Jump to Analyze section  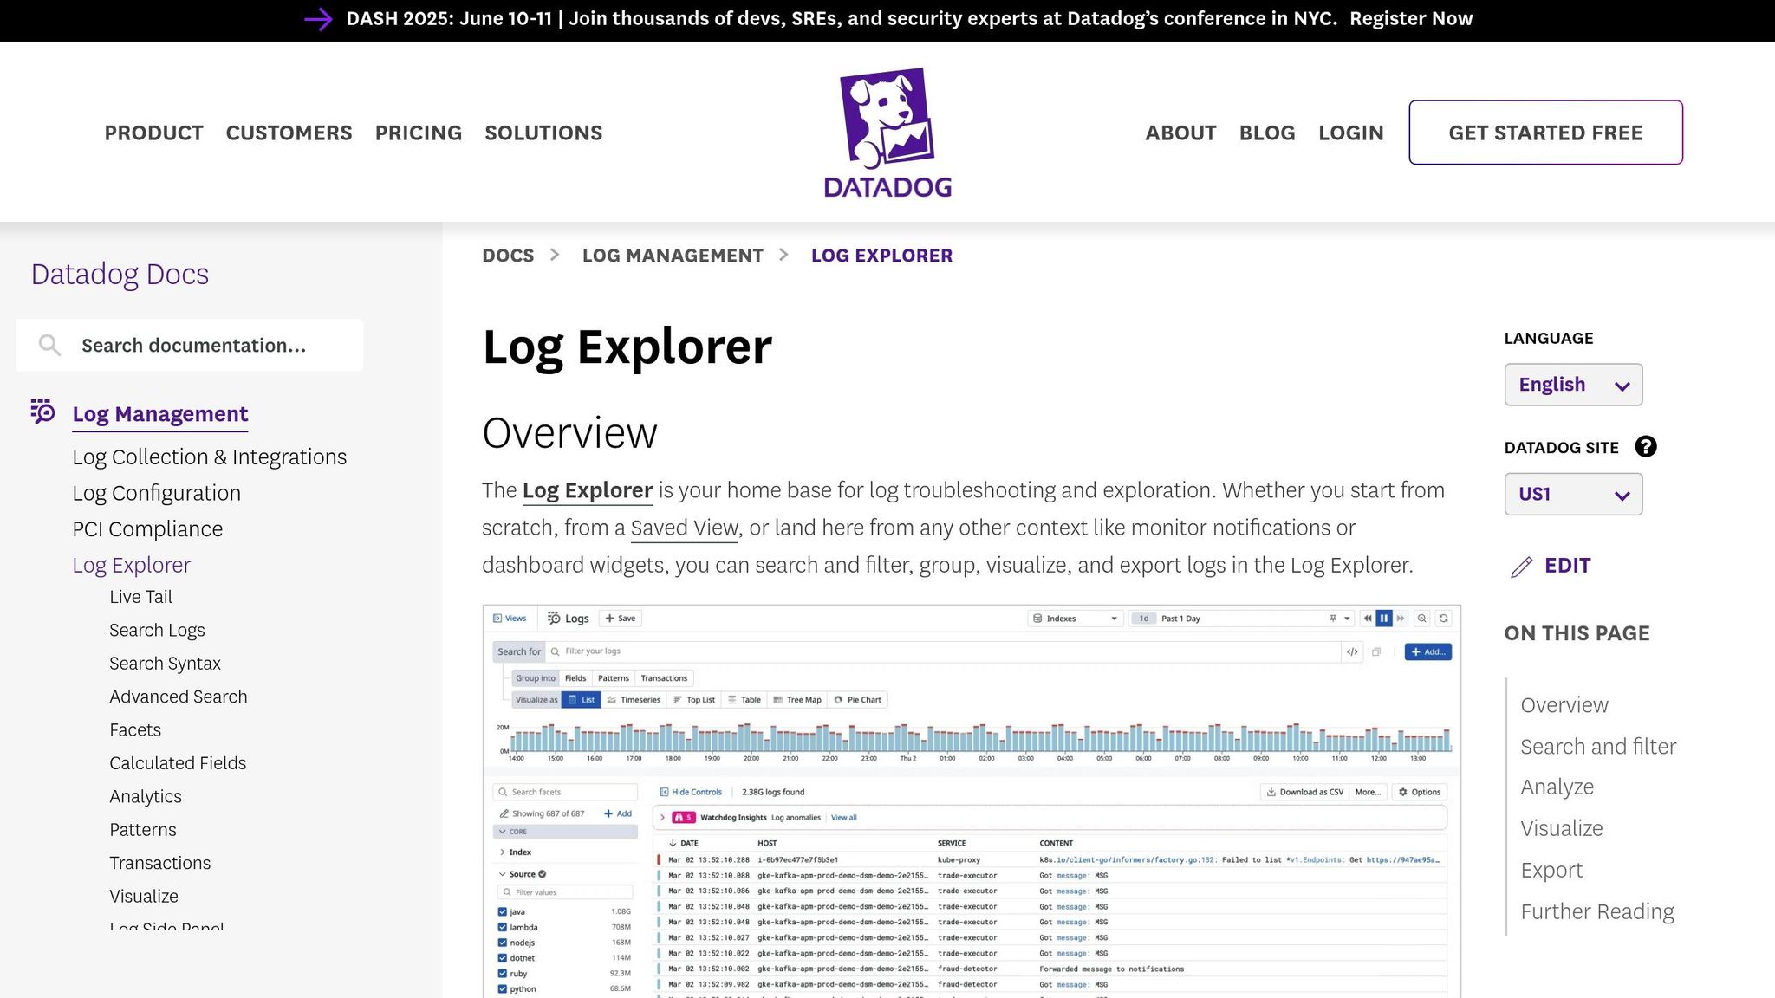1557,787
